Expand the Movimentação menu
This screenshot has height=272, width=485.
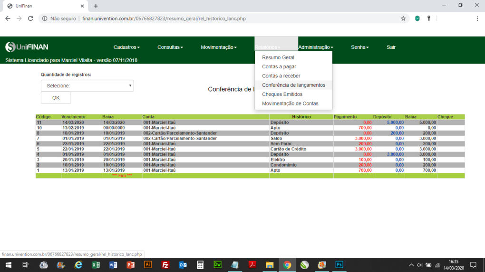pos(218,47)
